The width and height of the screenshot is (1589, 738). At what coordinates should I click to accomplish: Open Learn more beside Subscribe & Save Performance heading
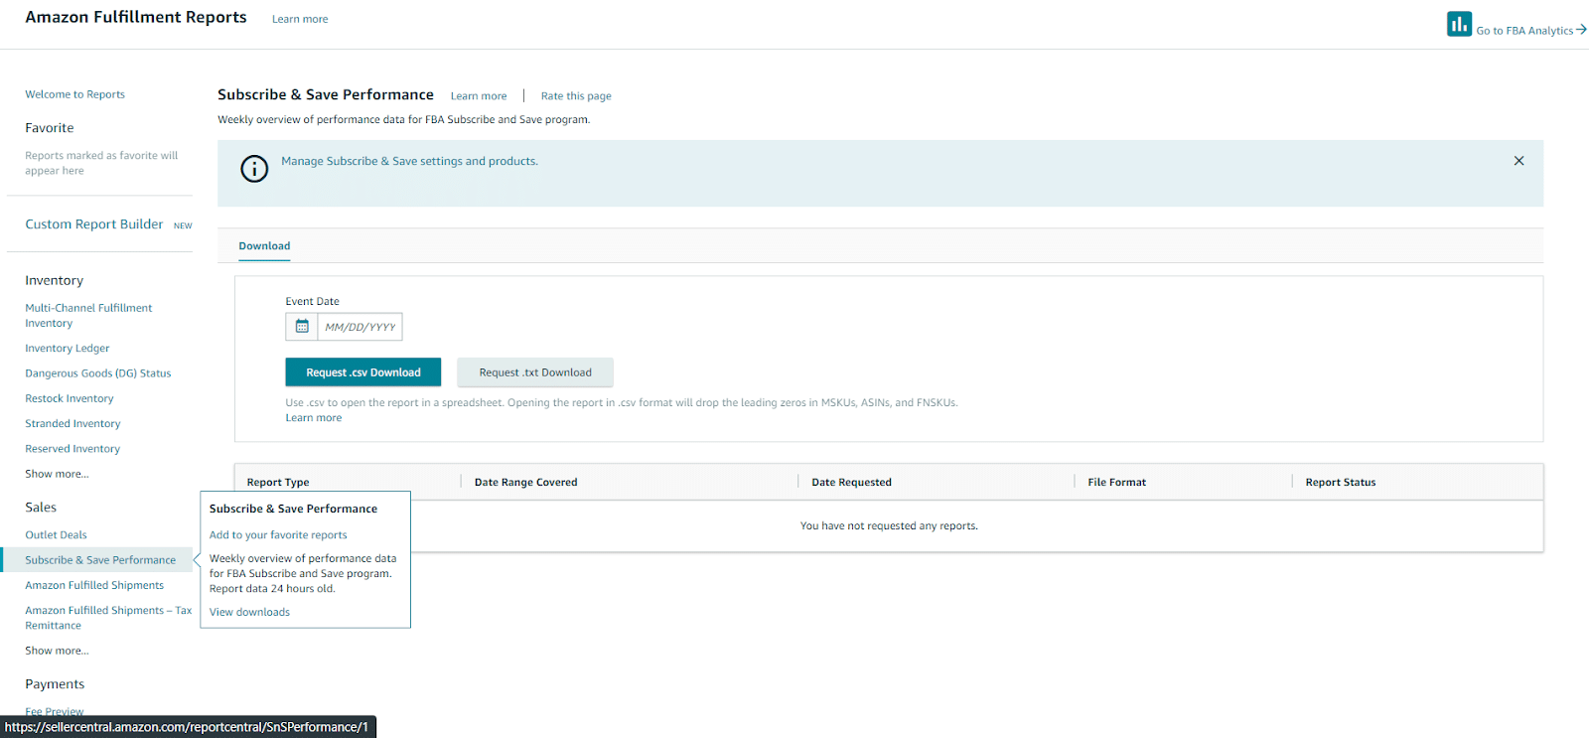tap(479, 96)
